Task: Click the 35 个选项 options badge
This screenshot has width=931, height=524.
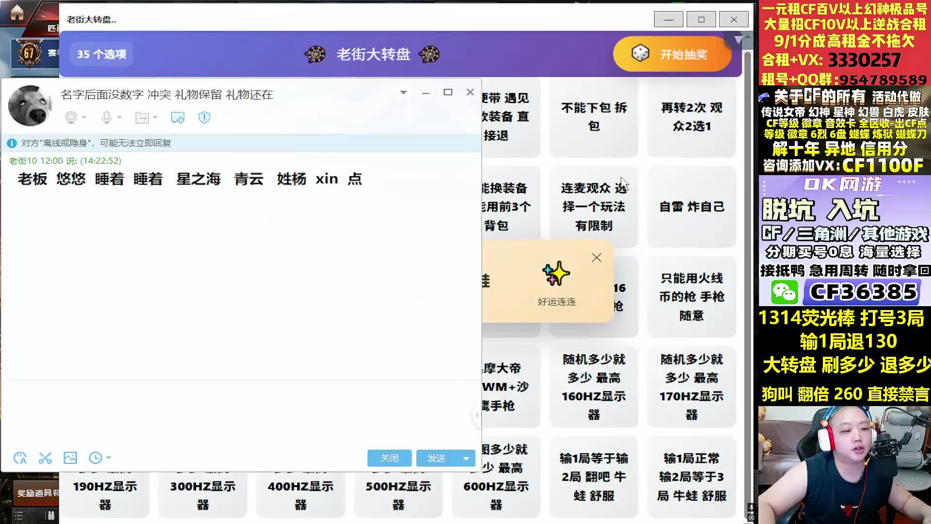Action: pyautogui.click(x=102, y=54)
